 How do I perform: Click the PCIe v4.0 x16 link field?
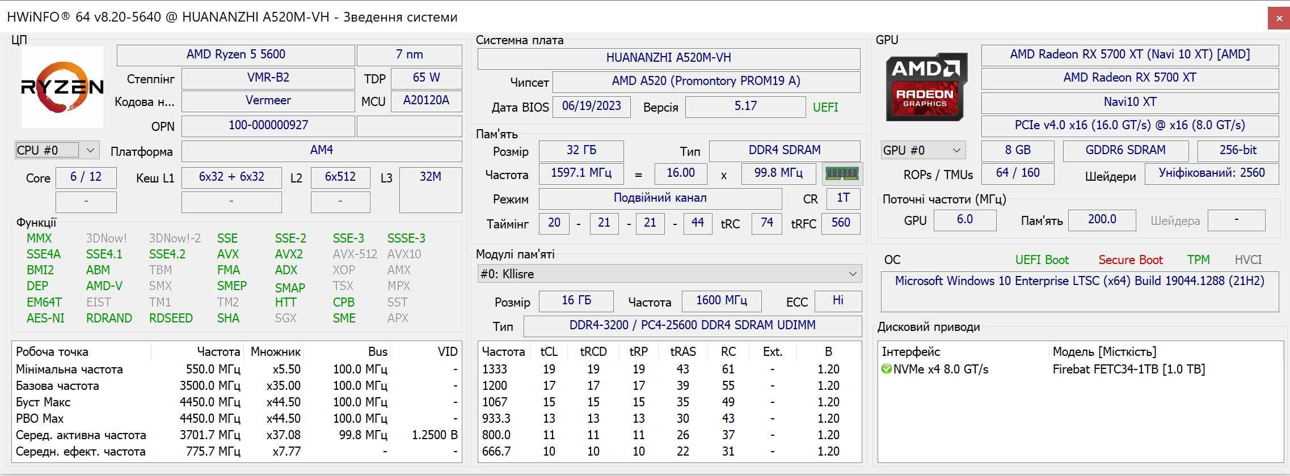(1130, 126)
